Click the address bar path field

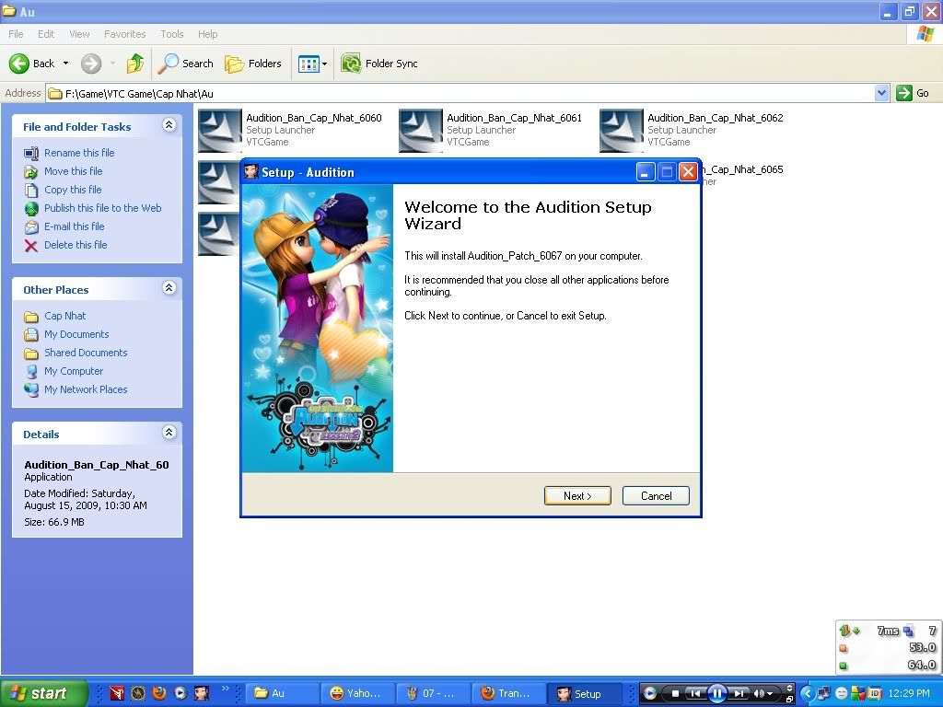[460, 93]
